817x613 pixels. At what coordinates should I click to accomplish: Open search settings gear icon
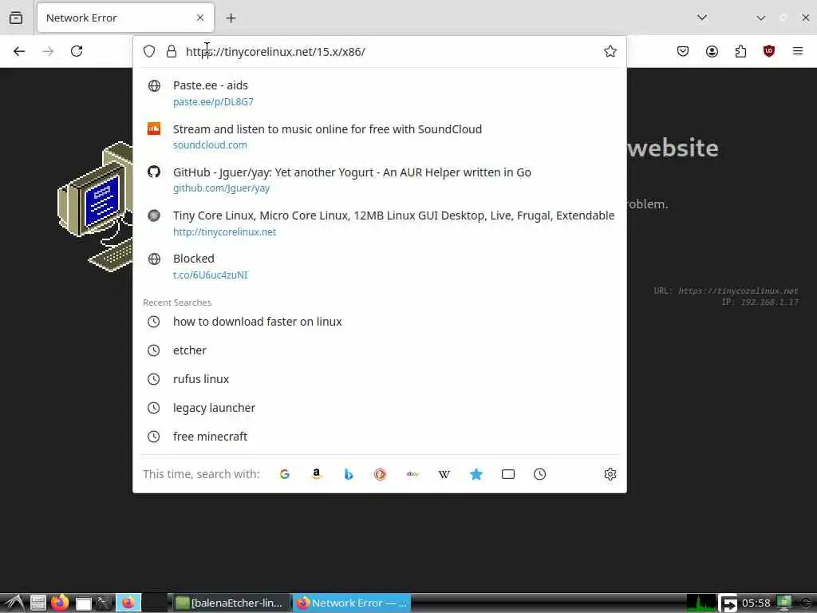tap(610, 474)
